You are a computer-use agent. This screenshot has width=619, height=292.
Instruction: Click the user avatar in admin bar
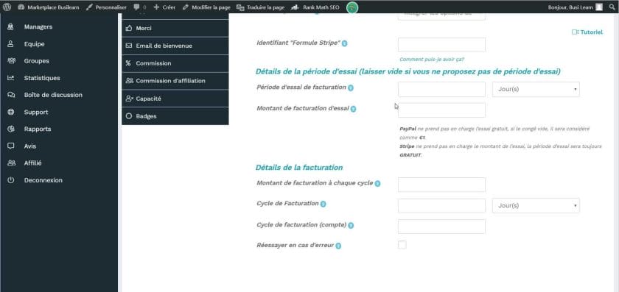[599, 7]
